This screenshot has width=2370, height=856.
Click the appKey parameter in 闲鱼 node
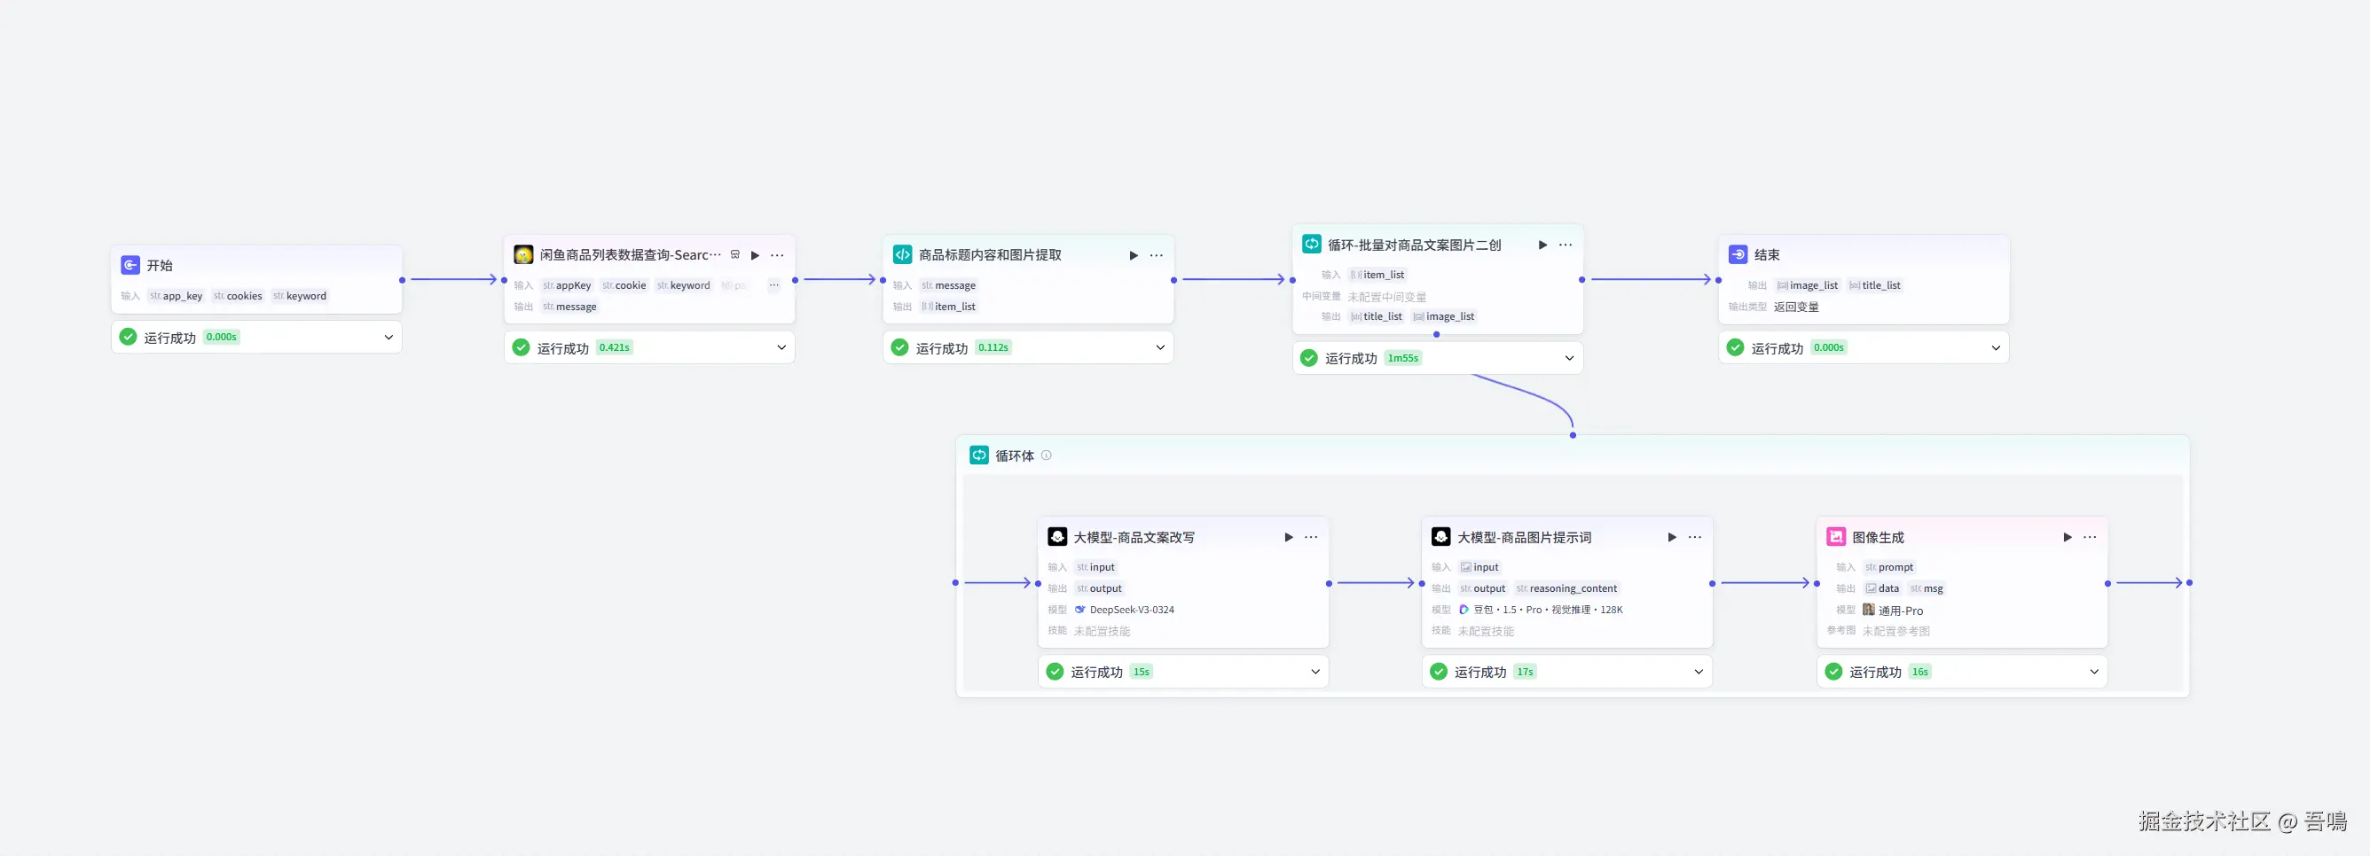point(567,285)
